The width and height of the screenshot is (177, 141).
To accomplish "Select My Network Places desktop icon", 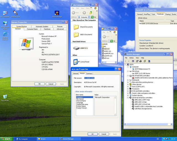I will (x=5, y=25).
